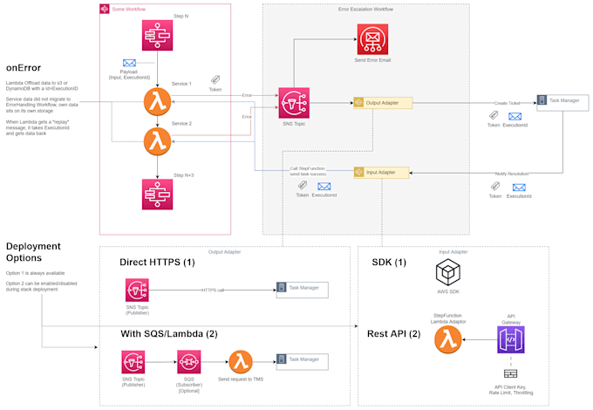Image resolution: width=593 pixels, height=410 pixels.
Task: Click the small icon next to Some Workflow title
Action: (105, 9)
